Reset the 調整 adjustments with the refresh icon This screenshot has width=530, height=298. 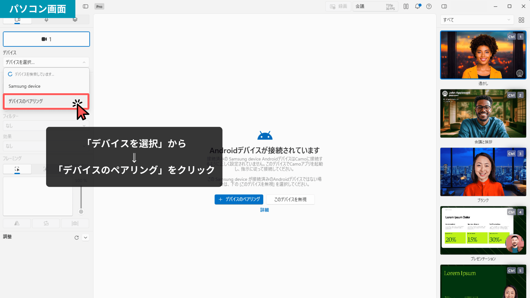click(77, 238)
